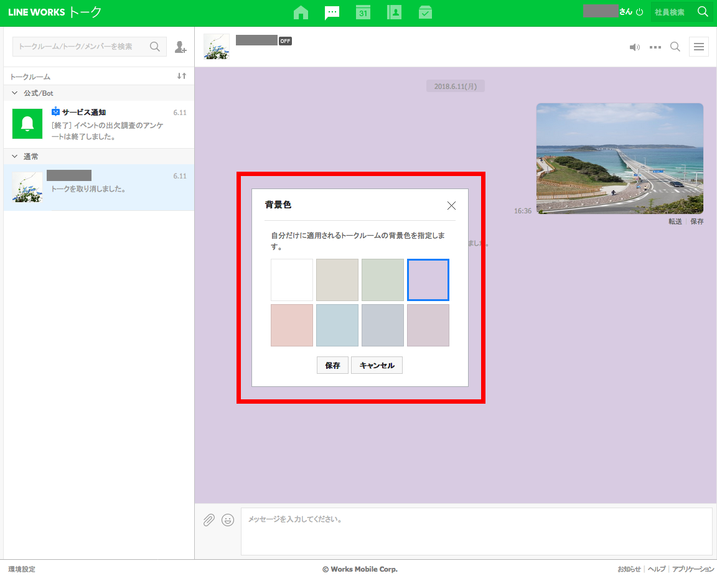Screen dimensions: 717x576
Task: Click the attach file paperclip icon
Action: 209,520
